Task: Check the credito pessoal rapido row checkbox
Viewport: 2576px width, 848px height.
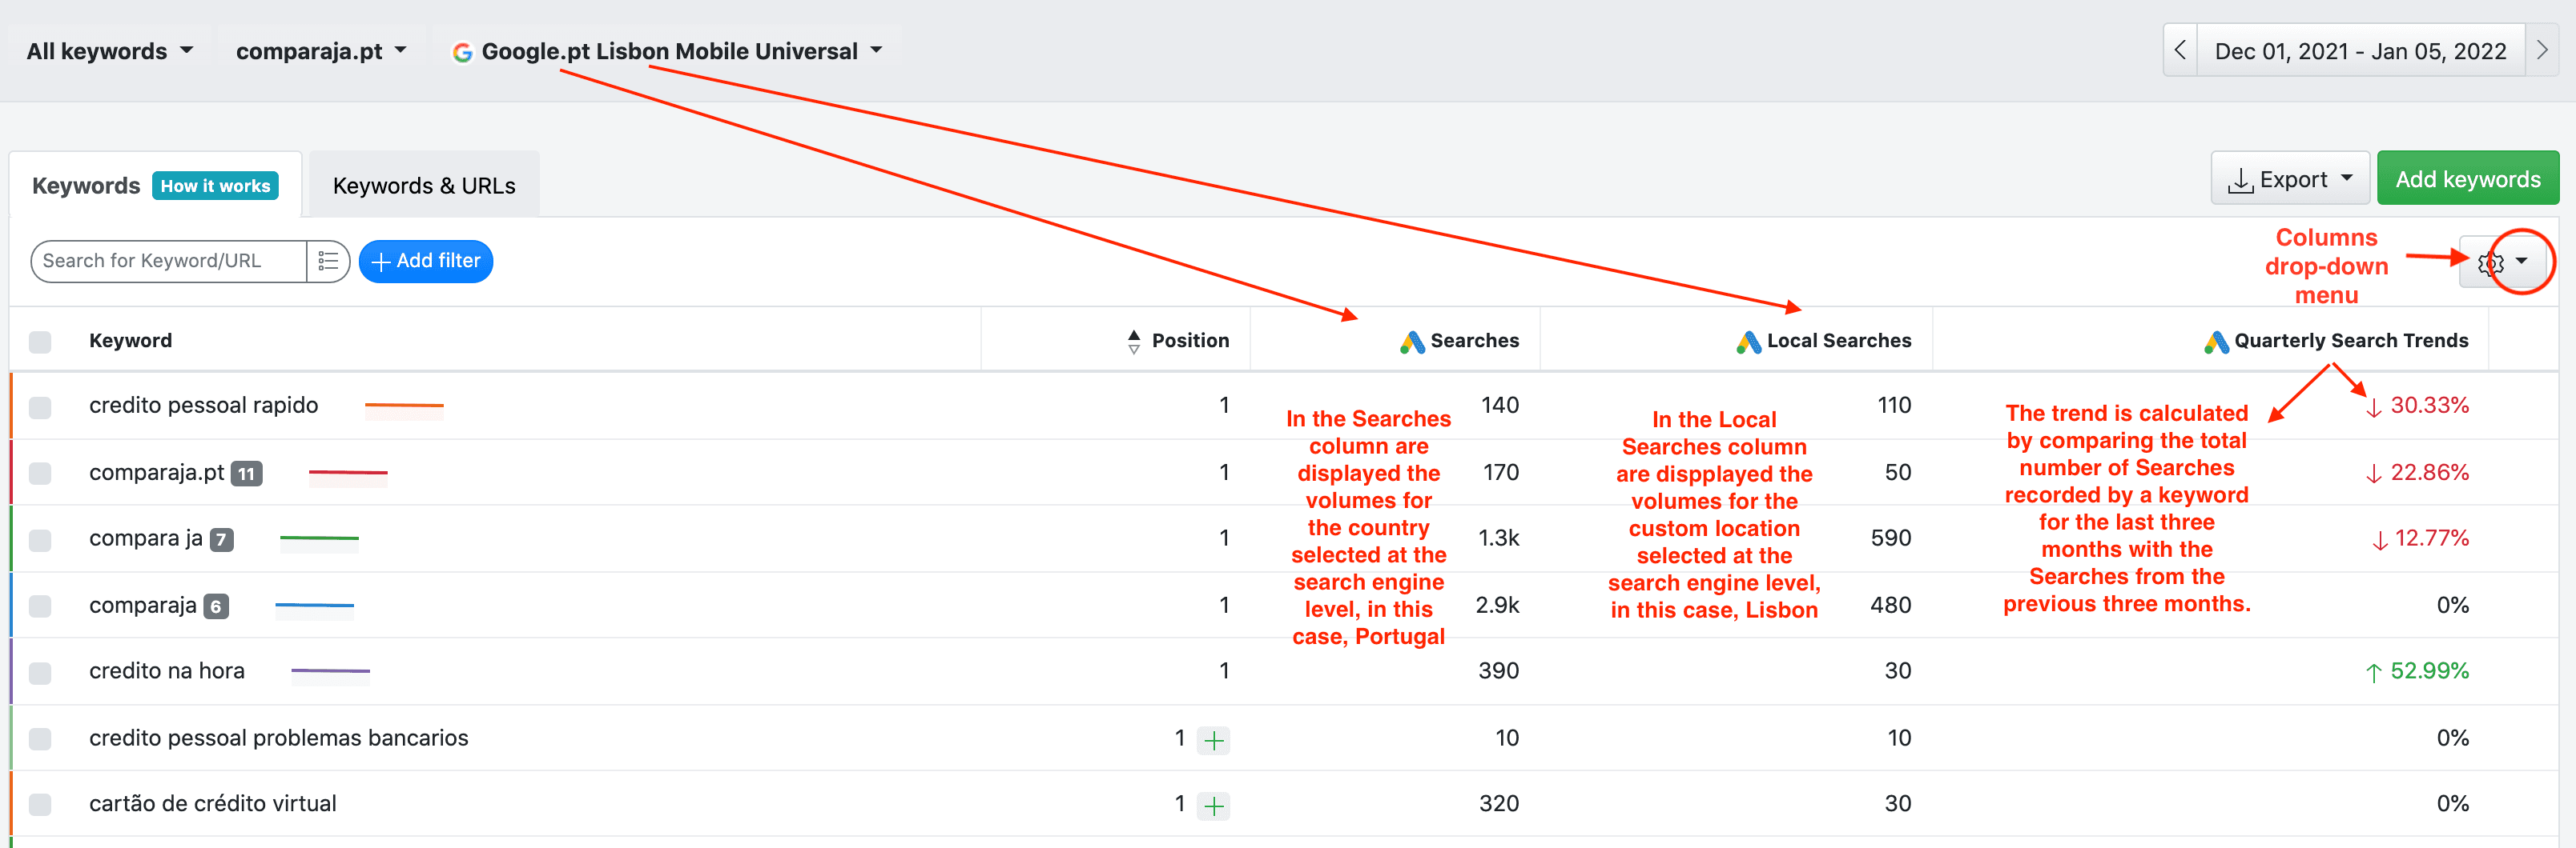Action: 40,406
